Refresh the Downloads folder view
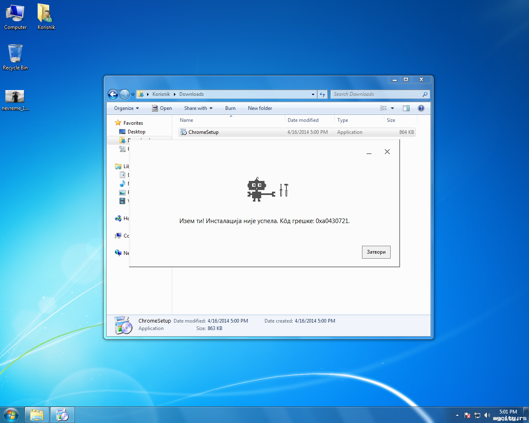Image resolution: width=529 pixels, height=423 pixels. pos(322,94)
